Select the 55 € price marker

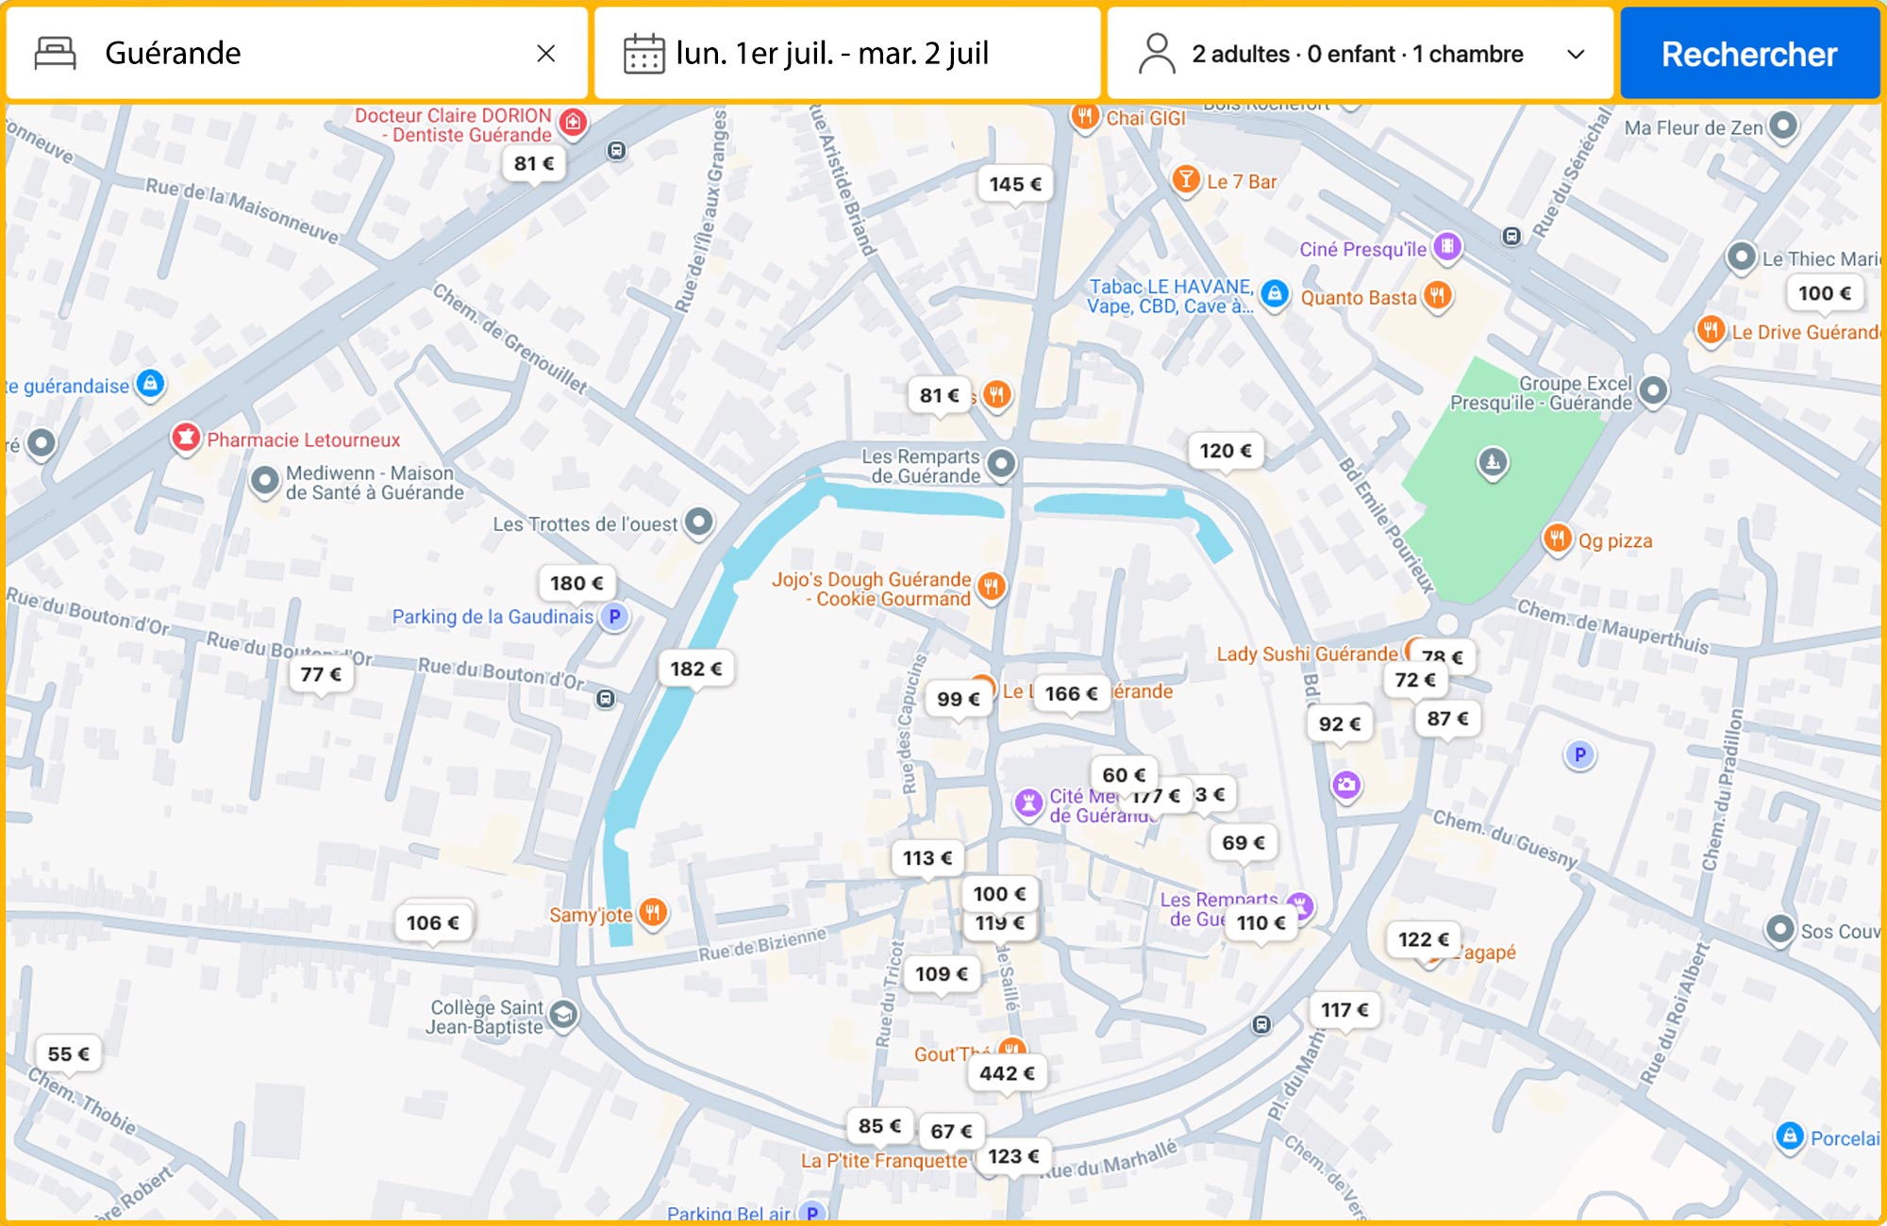(68, 1053)
